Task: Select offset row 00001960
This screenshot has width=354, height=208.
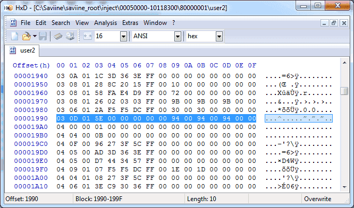Action: (x=31, y=93)
